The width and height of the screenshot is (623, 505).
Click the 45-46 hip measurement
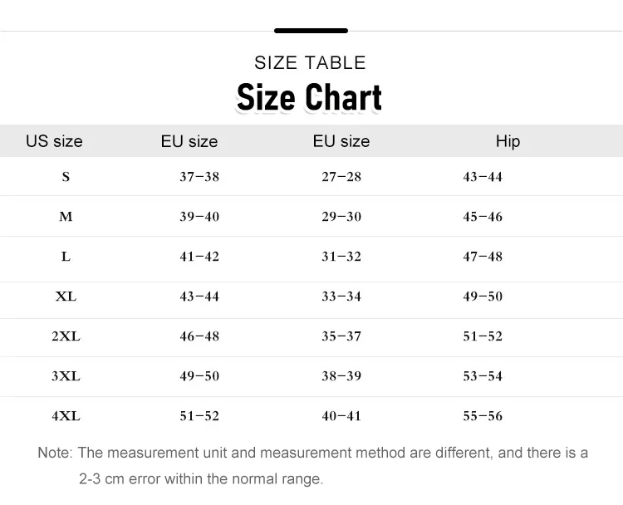coord(483,217)
